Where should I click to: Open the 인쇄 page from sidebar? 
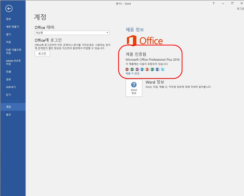pos(8,72)
